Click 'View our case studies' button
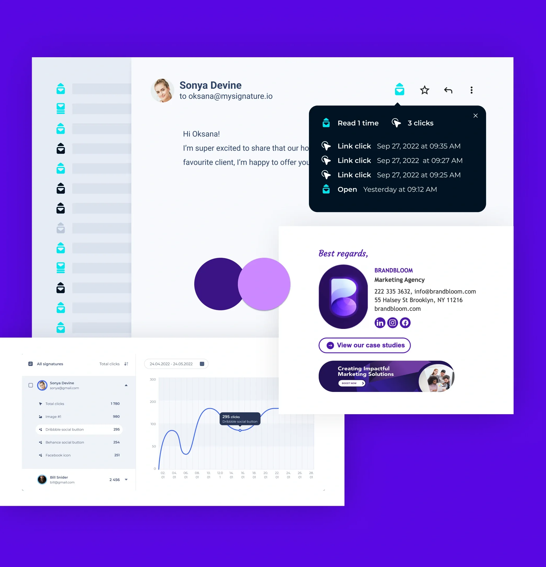546x567 pixels. [x=364, y=345]
